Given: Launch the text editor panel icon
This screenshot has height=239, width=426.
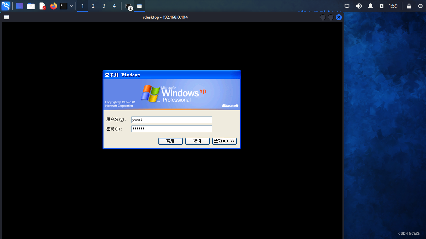Looking at the screenshot, I should (42, 6).
